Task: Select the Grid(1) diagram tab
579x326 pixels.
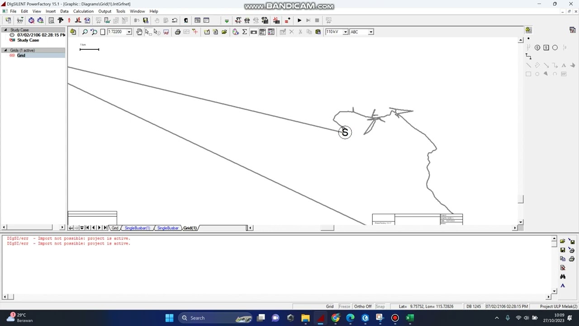Action: 190,228
